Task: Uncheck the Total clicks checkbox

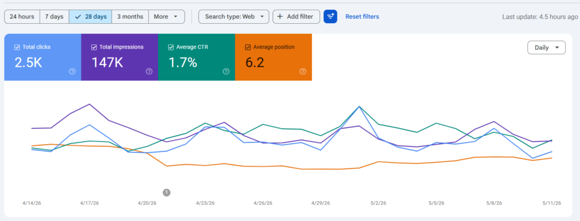Action: [16, 47]
